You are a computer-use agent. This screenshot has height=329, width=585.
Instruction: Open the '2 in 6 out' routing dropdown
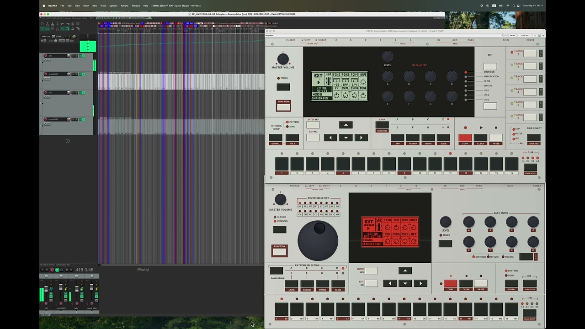524,35
